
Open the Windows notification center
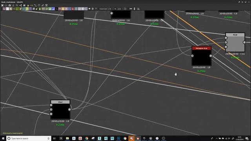tap(247, 138)
